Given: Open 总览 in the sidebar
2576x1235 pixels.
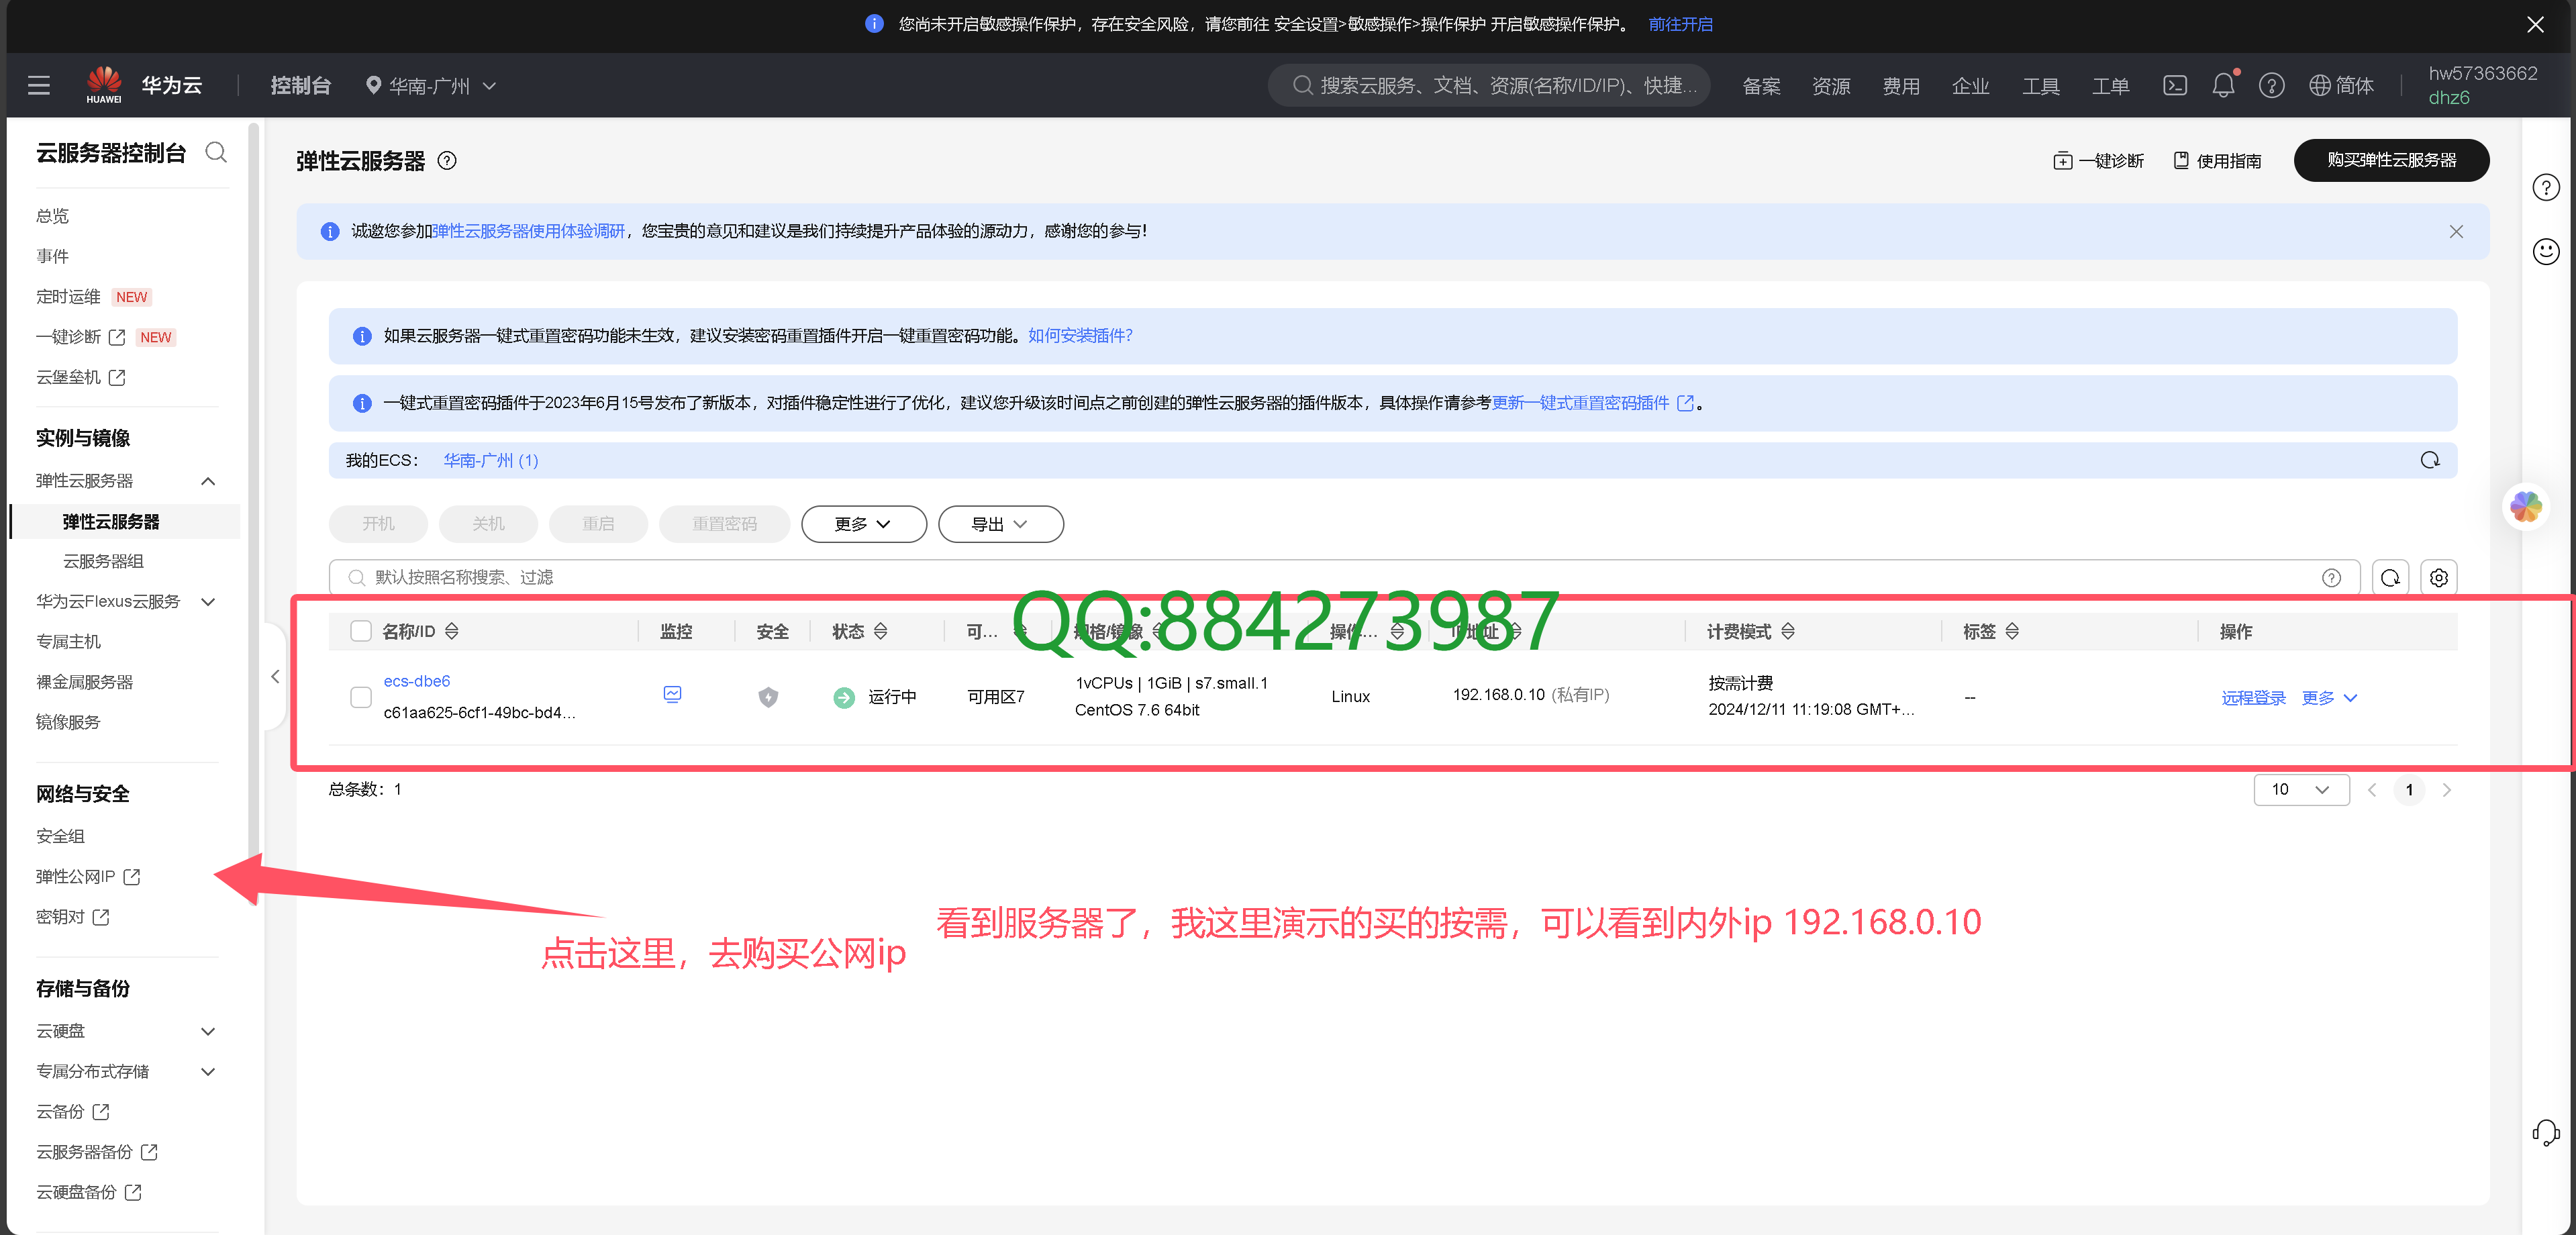Looking at the screenshot, I should click(53, 216).
